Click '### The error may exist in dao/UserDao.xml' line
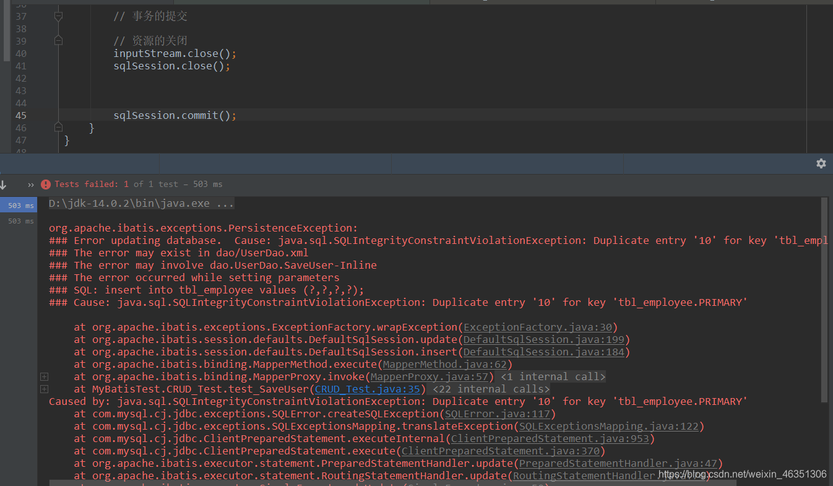 (x=179, y=253)
